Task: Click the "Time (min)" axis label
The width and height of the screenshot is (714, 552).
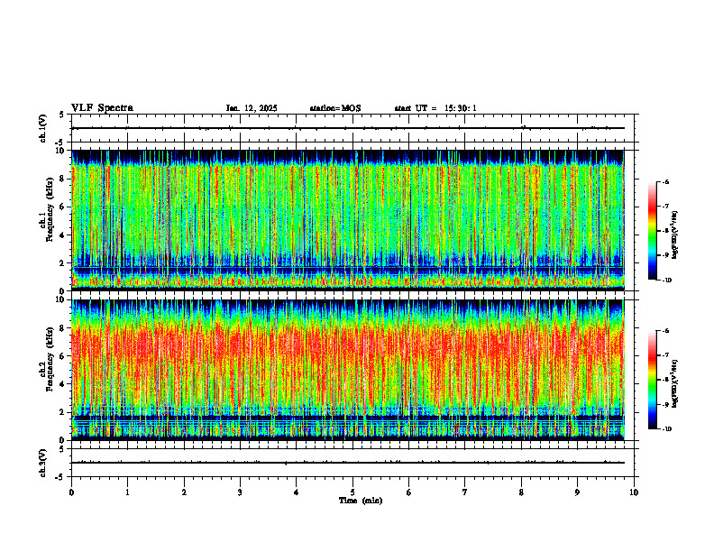Action: click(361, 501)
